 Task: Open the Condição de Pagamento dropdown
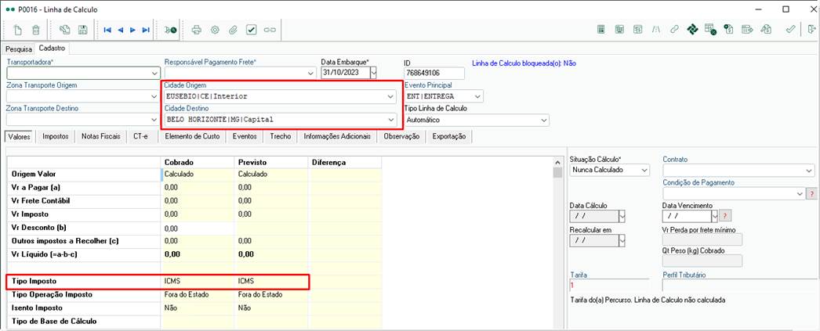coord(800,194)
